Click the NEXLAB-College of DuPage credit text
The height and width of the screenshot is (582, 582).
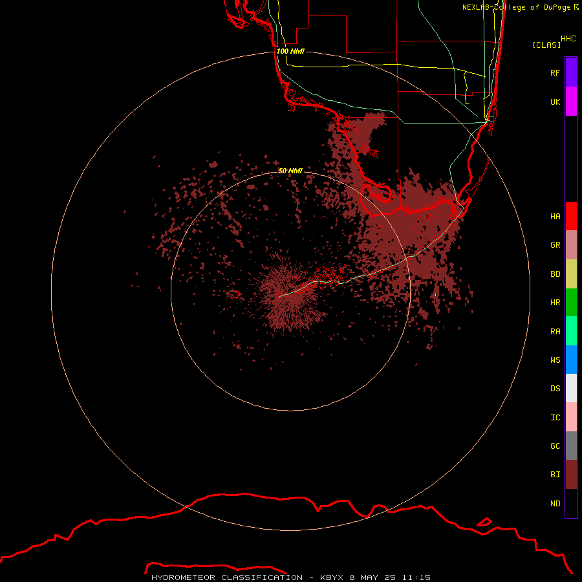coord(521,7)
